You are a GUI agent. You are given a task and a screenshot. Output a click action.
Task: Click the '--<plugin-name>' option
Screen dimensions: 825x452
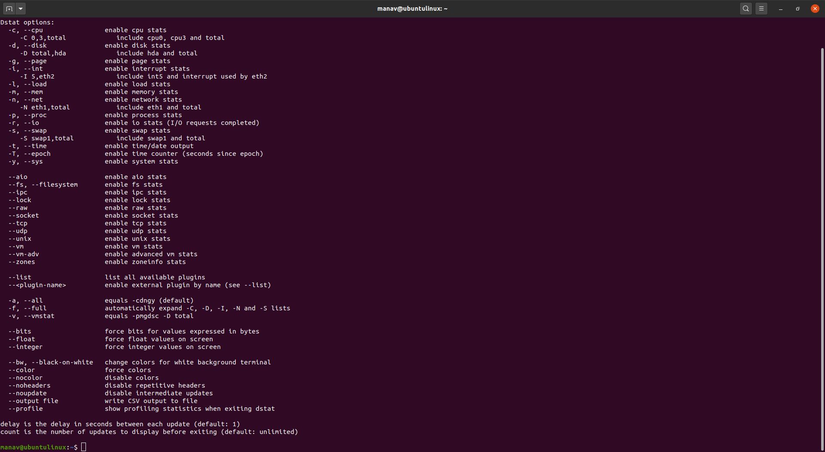tap(37, 285)
